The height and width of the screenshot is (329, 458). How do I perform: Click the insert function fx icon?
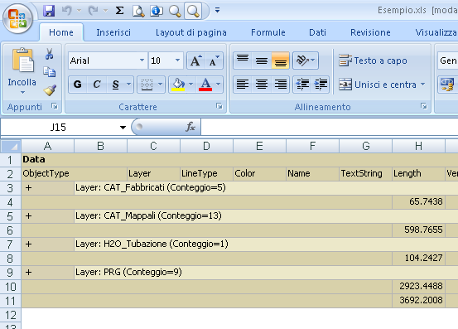click(x=190, y=127)
